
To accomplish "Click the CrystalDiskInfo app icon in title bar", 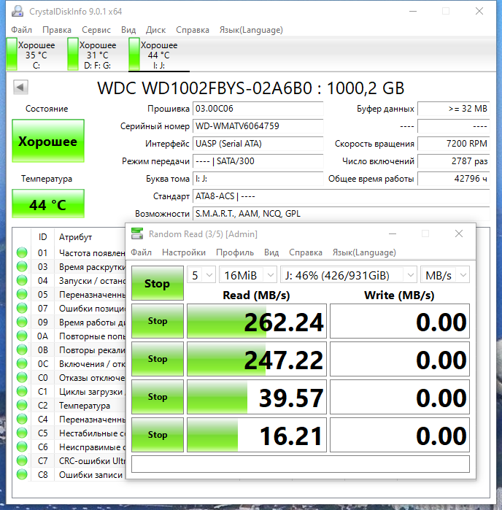I will tap(18, 12).
